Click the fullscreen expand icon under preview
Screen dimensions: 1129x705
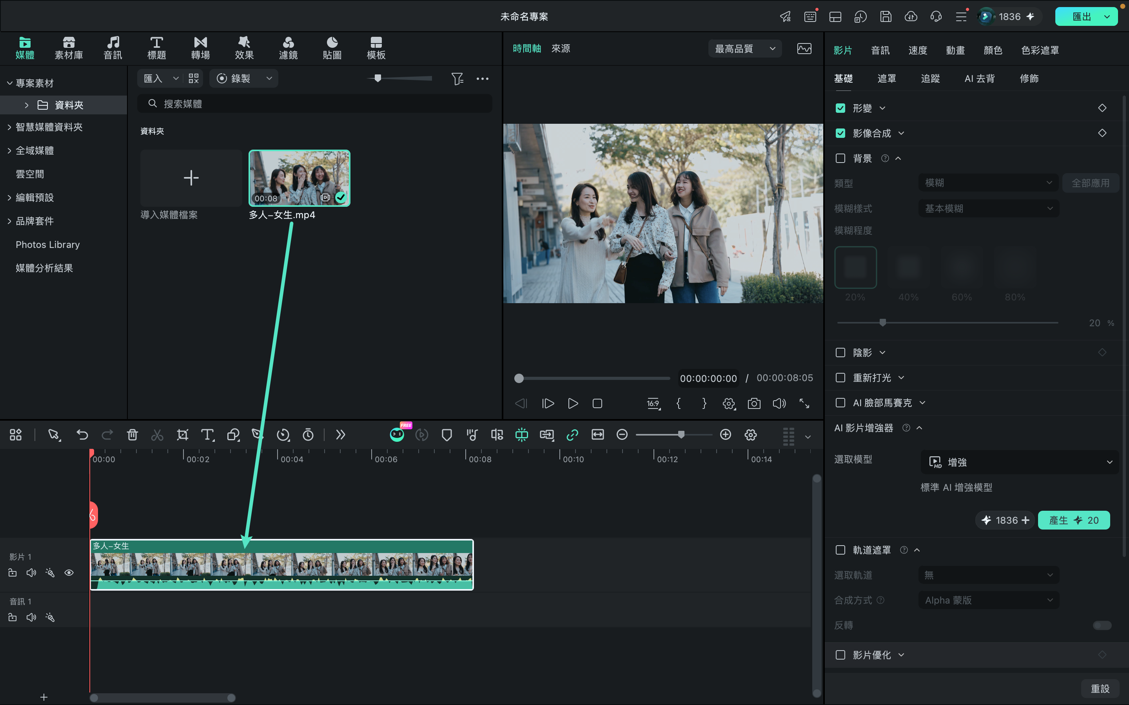coord(804,403)
